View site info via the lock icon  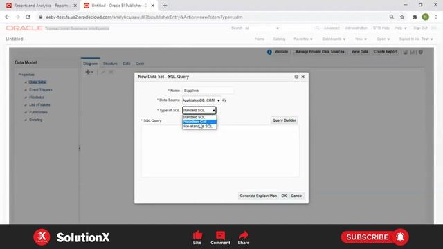[41, 17]
